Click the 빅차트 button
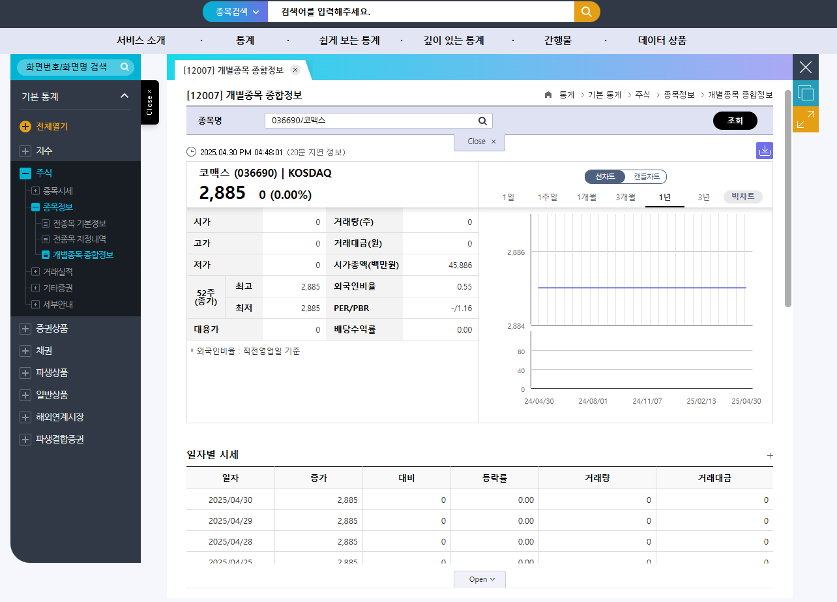This screenshot has width=837, height=602. [743, 197]
